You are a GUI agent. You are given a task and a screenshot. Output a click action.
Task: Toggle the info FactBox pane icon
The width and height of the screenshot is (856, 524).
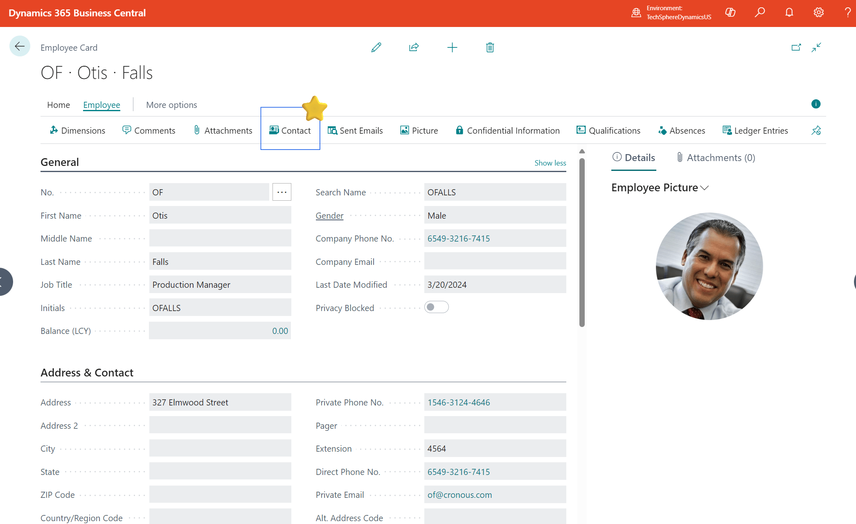point(815,104)
